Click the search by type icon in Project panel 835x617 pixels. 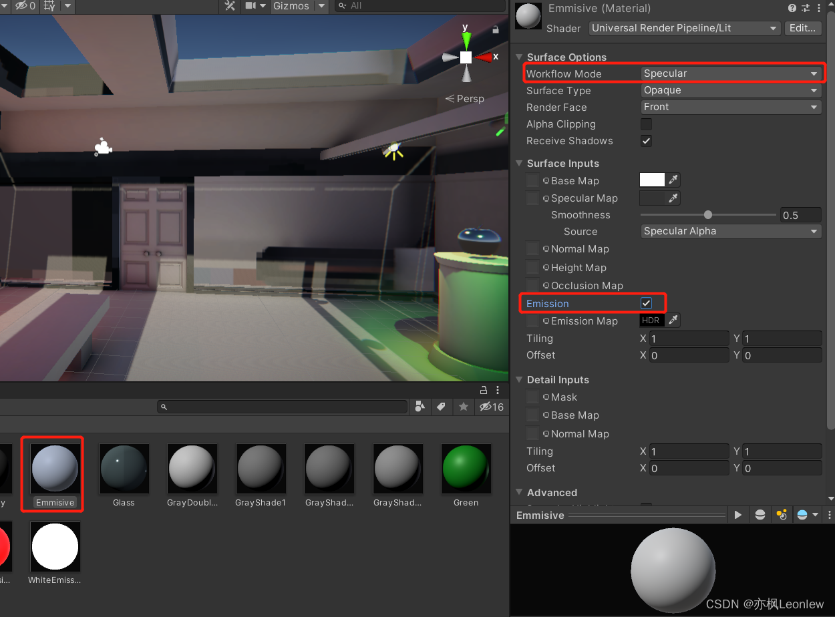420,406
